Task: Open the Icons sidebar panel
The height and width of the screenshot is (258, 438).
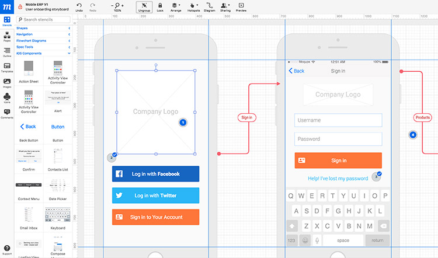Action: tap(7, 97)
